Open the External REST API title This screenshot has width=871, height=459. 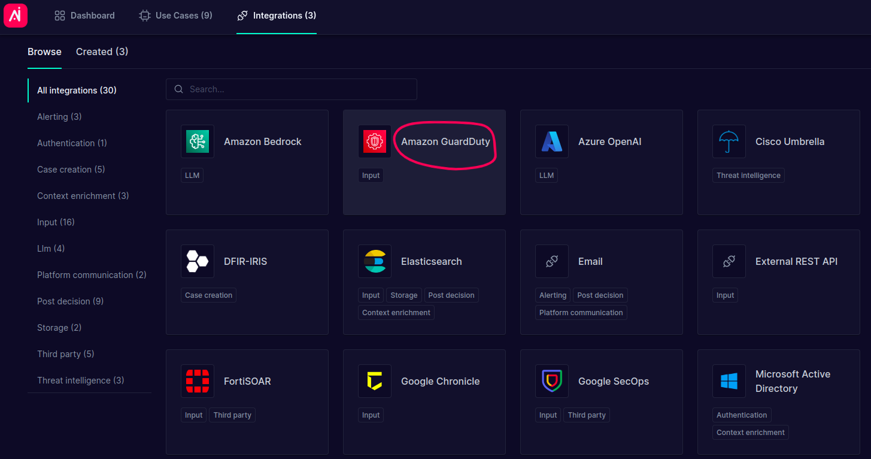[x=797, y=261]
